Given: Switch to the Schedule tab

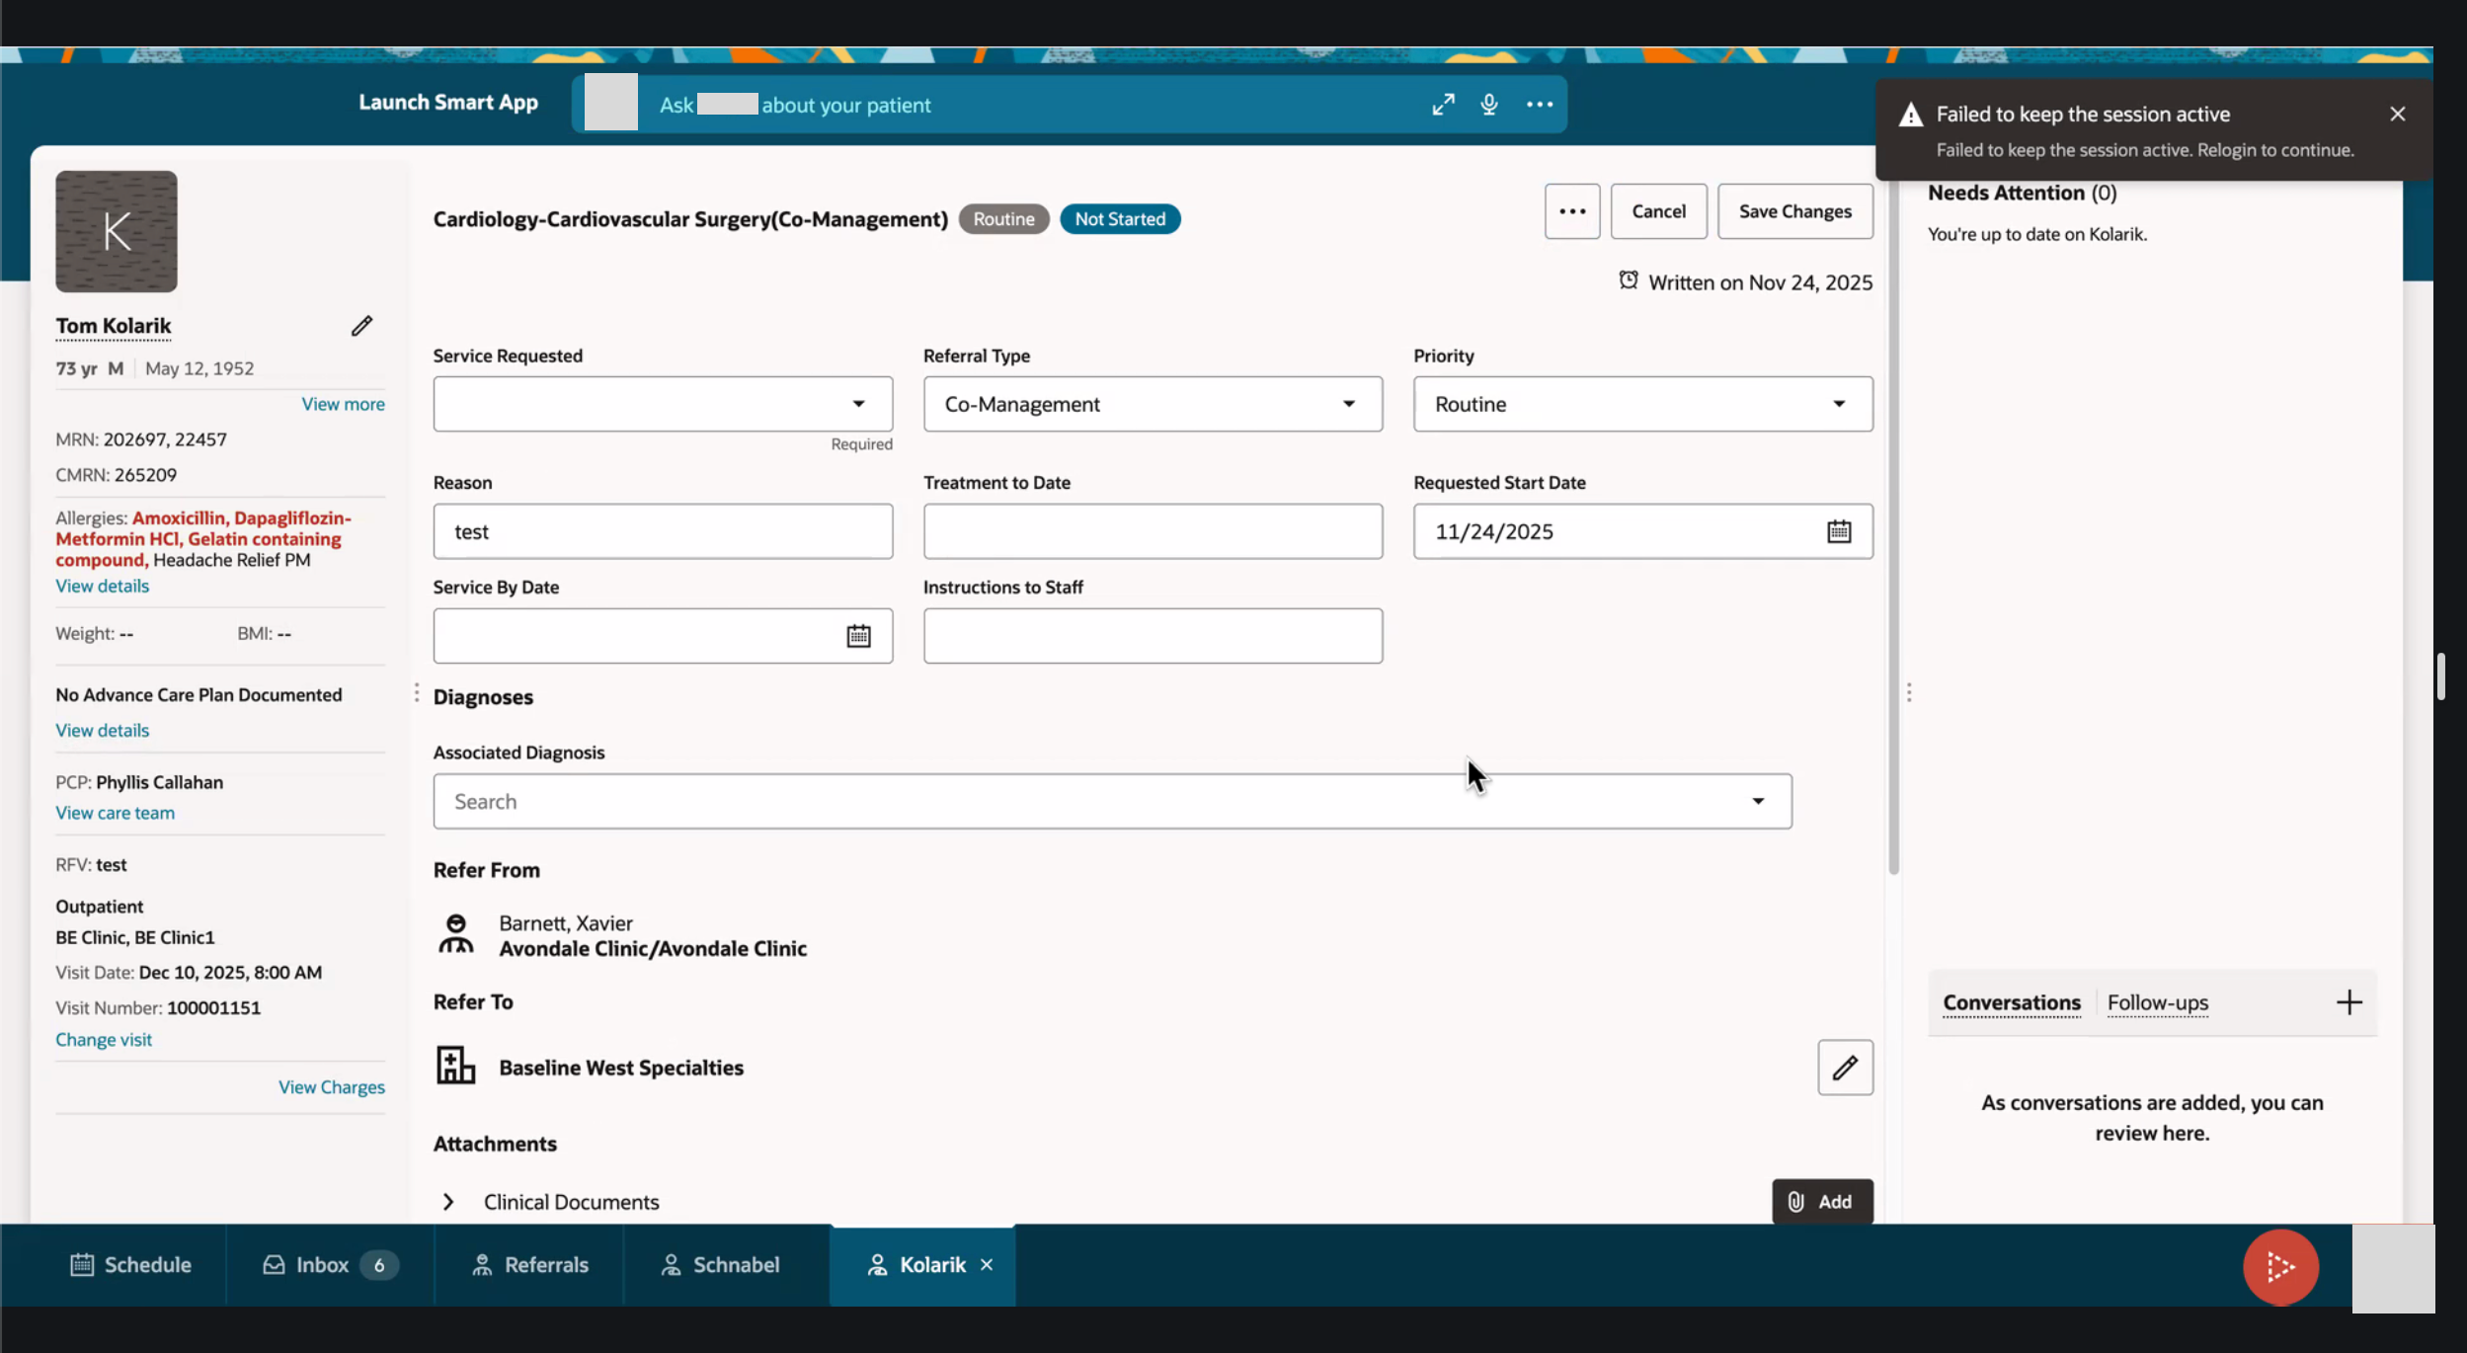Looking at the screenshot, I should tap(130, 1265).
